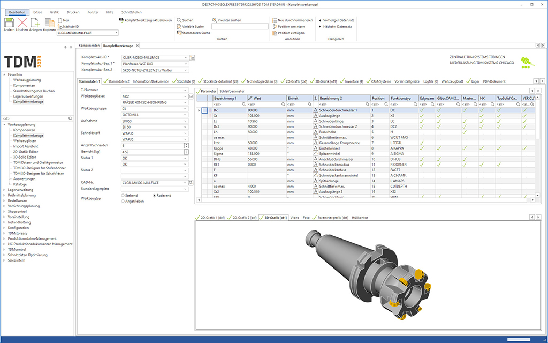
Task: Collapse the Werkzeugplanung tree node
Action: (4, 124)
